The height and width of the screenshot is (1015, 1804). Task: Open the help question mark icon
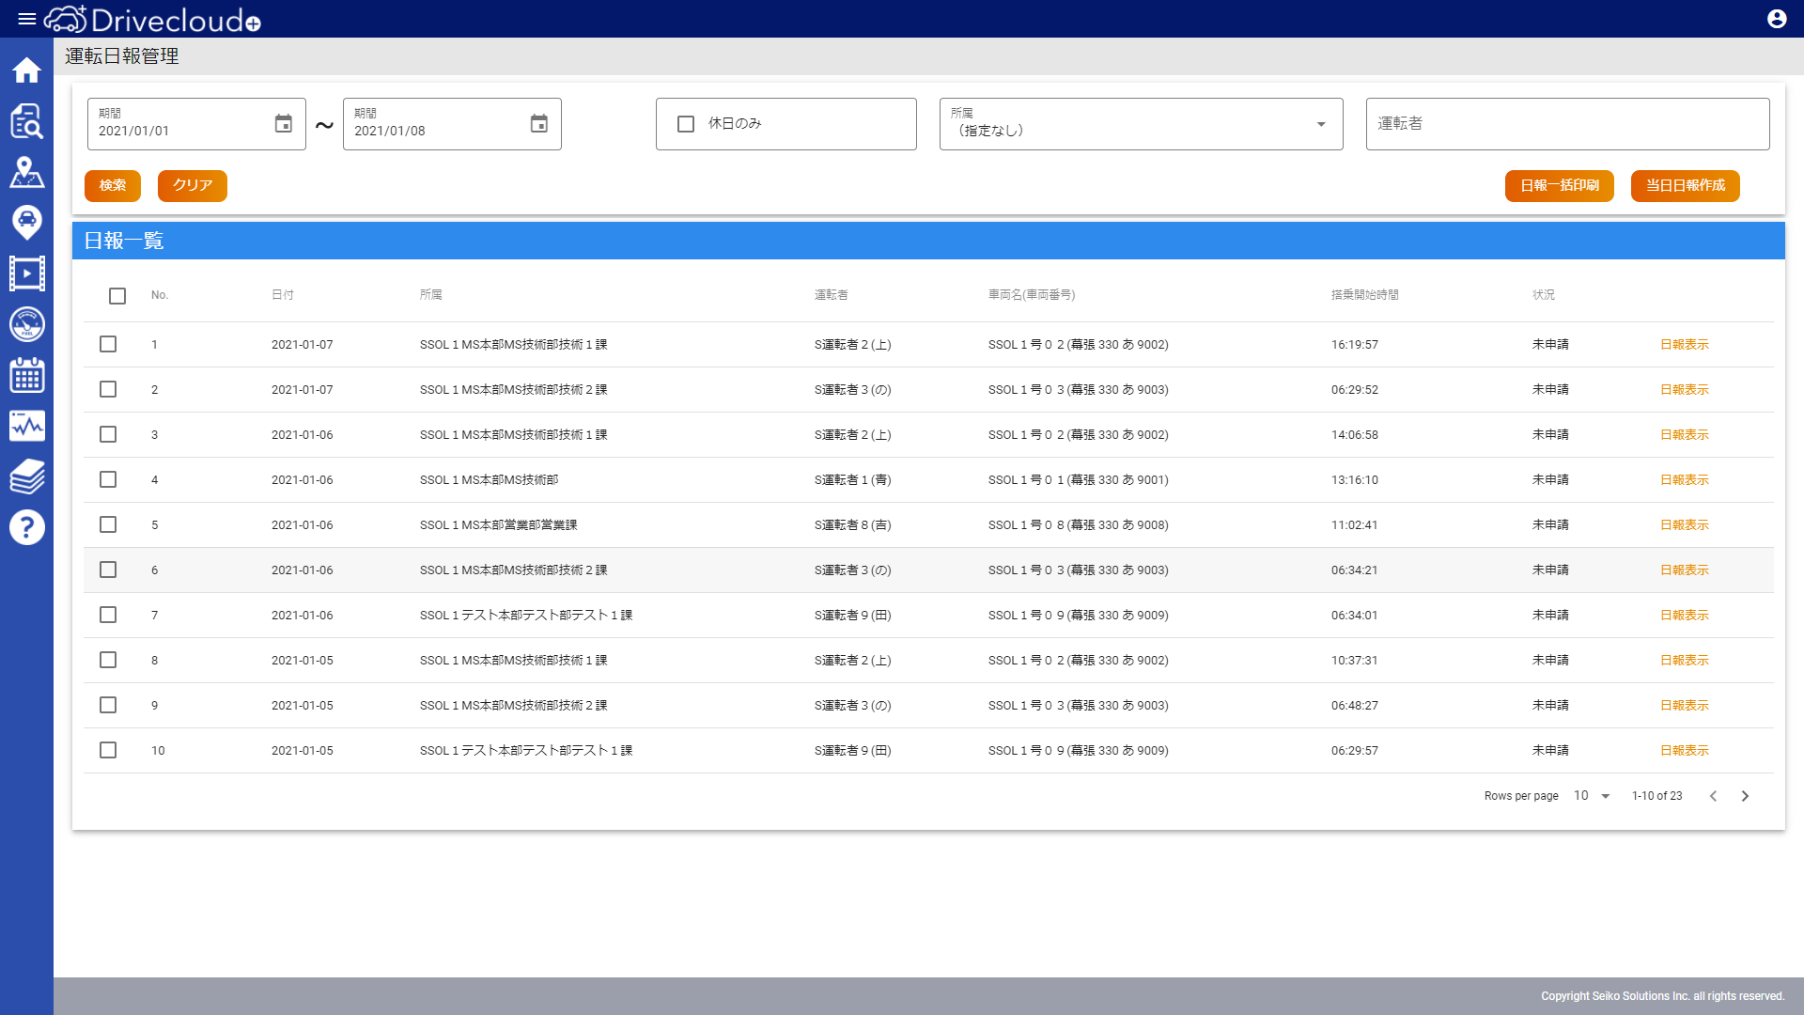[26, 527]
